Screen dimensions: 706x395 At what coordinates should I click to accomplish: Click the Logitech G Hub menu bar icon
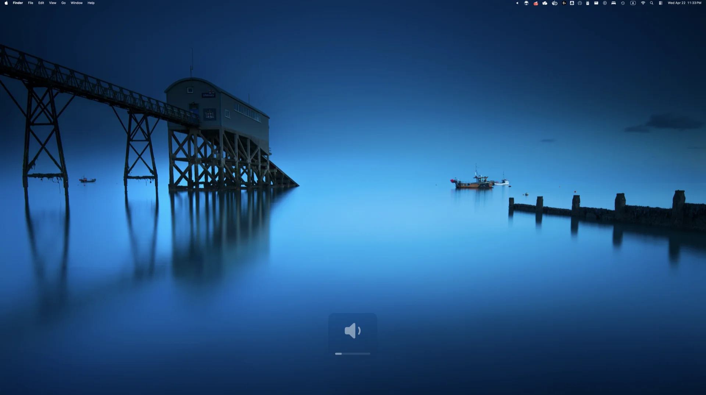click(x=564, y=3)
